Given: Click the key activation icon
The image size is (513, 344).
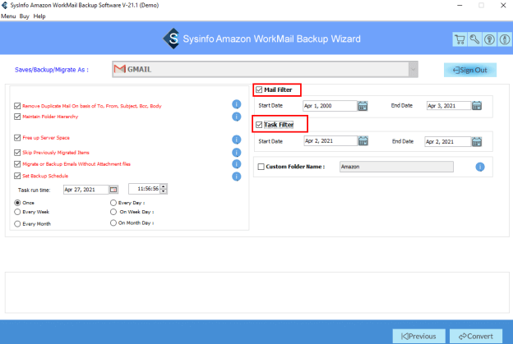Looking at the screenshot, I should tap(474, 39).
